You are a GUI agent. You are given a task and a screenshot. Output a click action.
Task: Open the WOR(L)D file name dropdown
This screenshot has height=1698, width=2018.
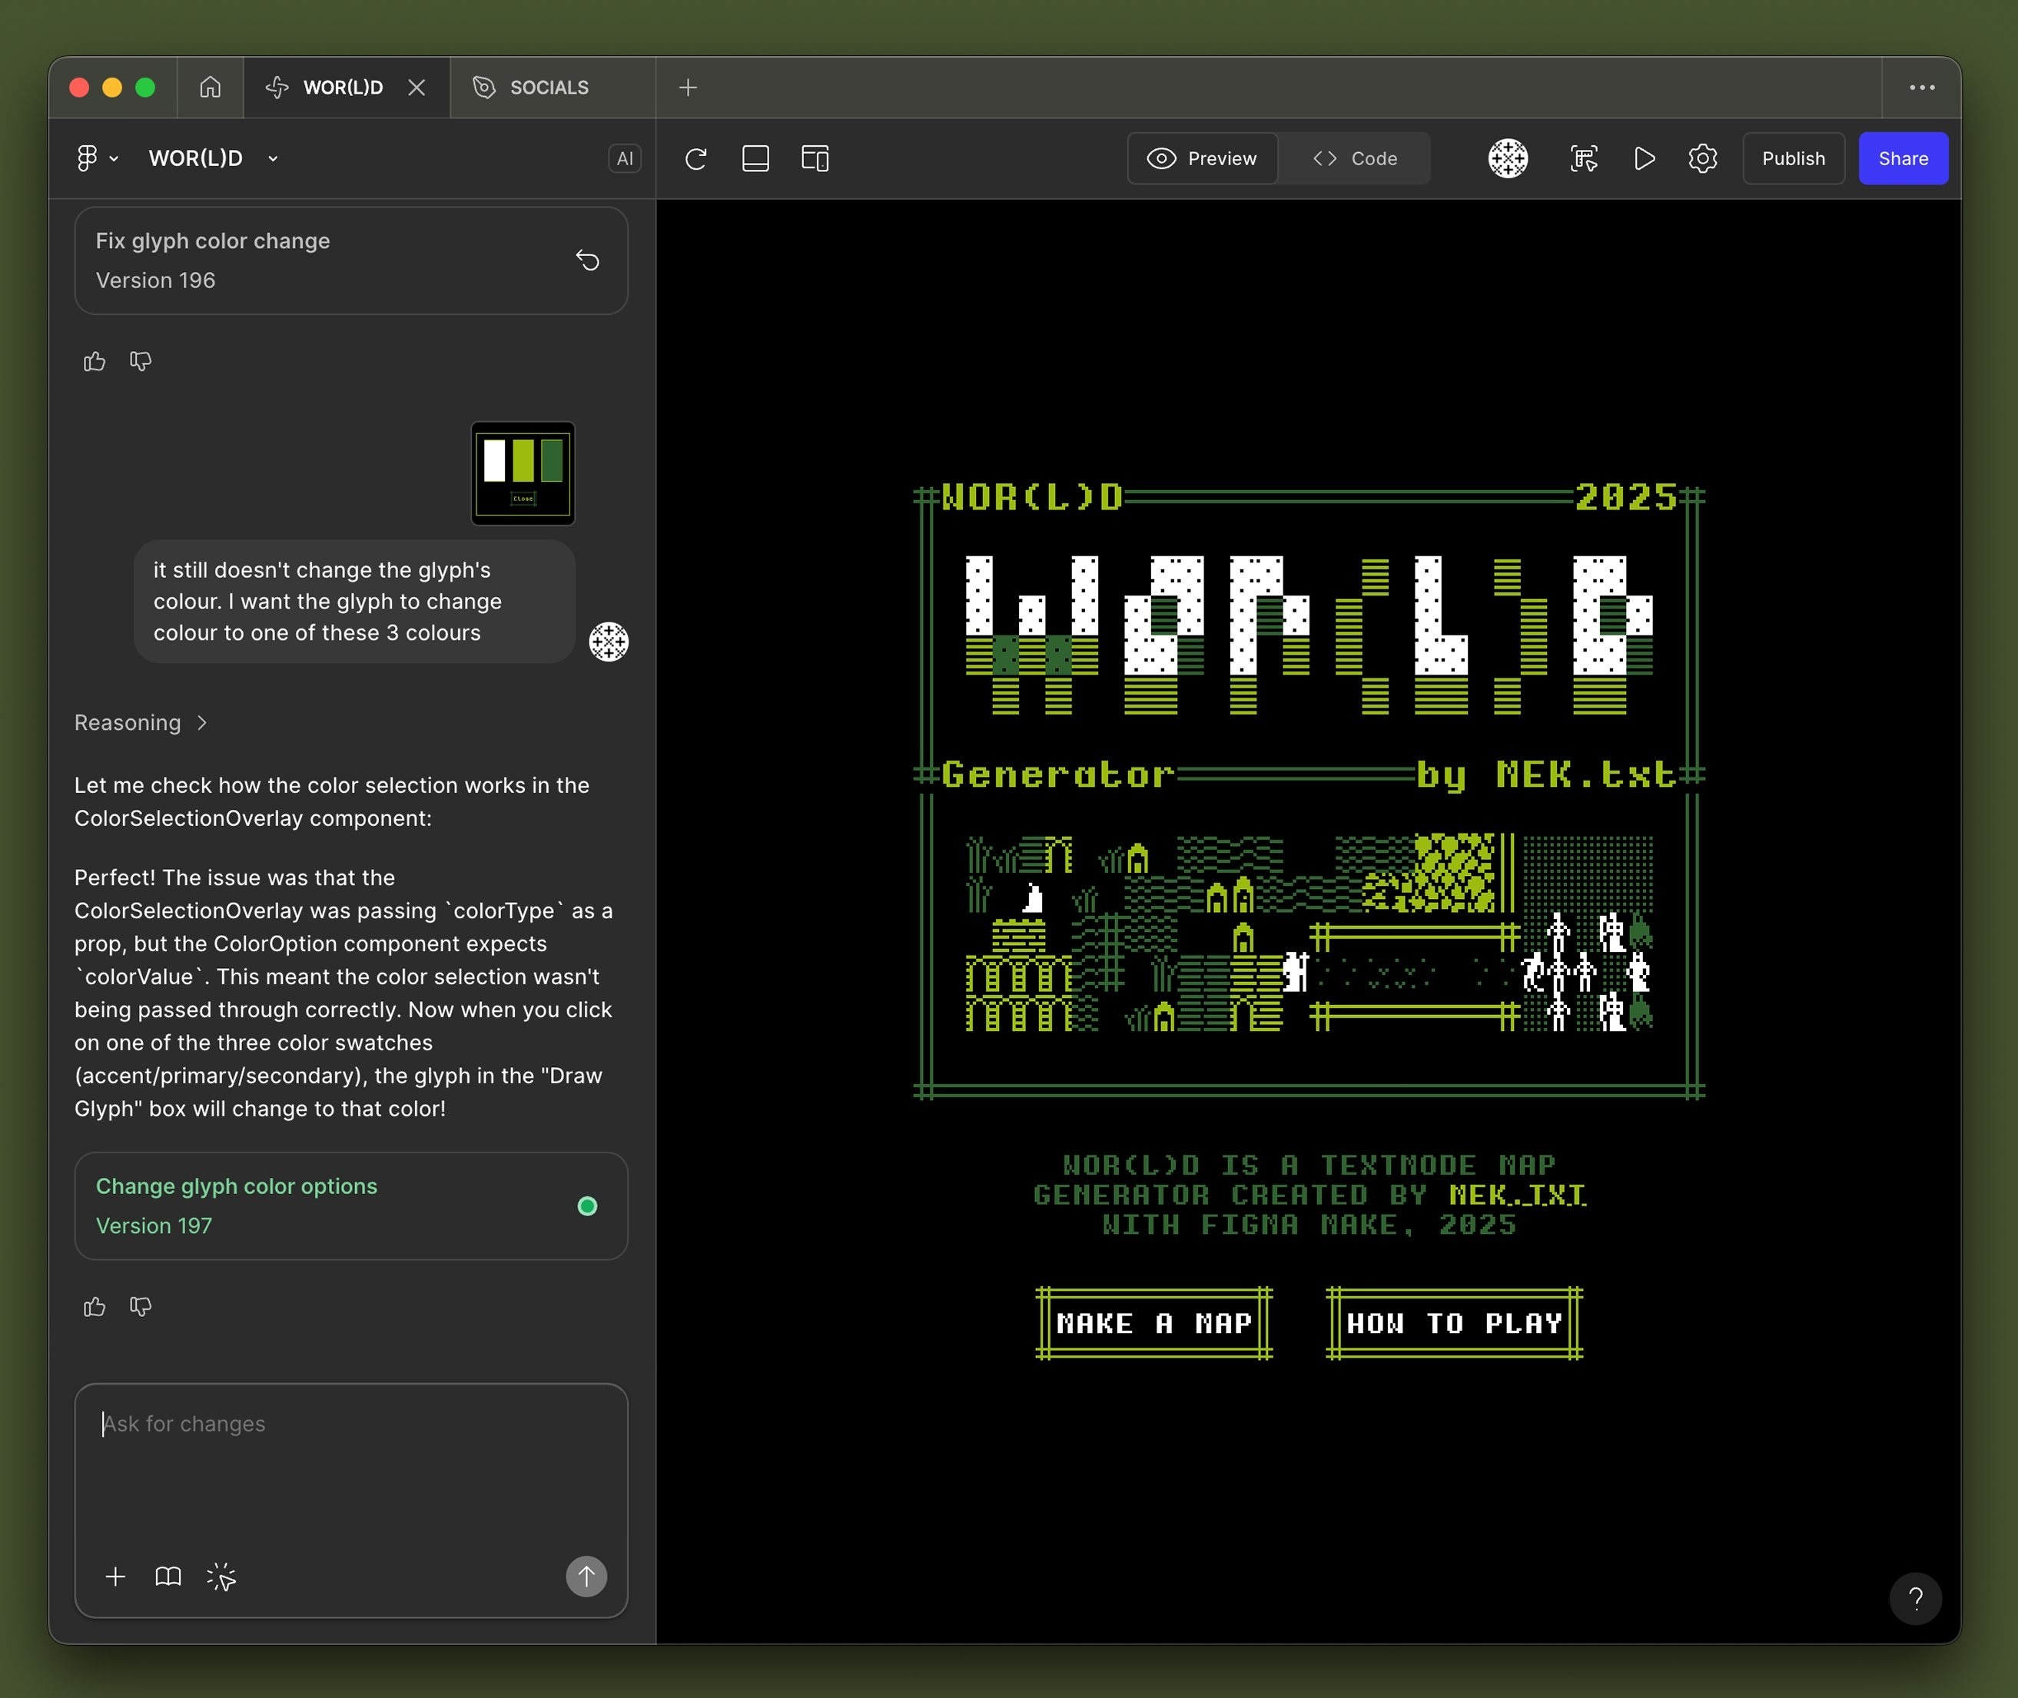pyautogui.click(x=273, y=159)
